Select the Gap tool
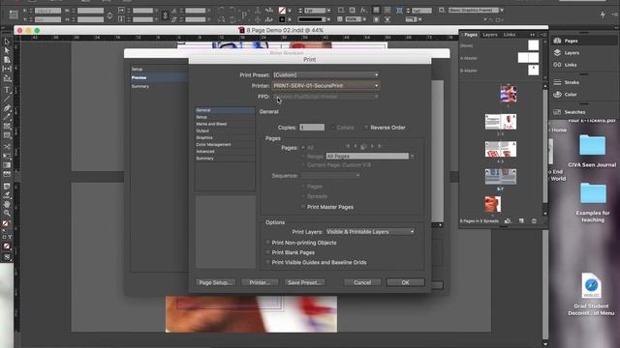The height and width of the screenshot is (348, 620). coord(7,69)
